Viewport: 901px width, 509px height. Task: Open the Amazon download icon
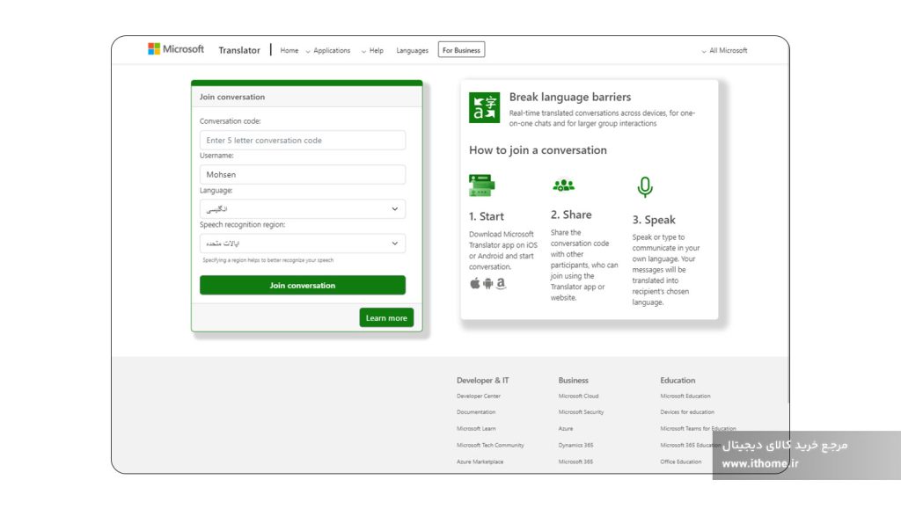click(501, 283)
